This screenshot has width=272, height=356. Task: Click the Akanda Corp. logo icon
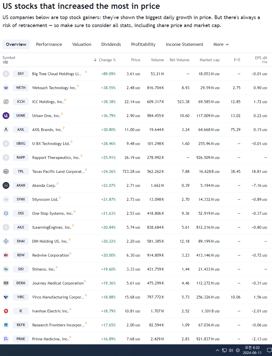[x=6, y=185]
